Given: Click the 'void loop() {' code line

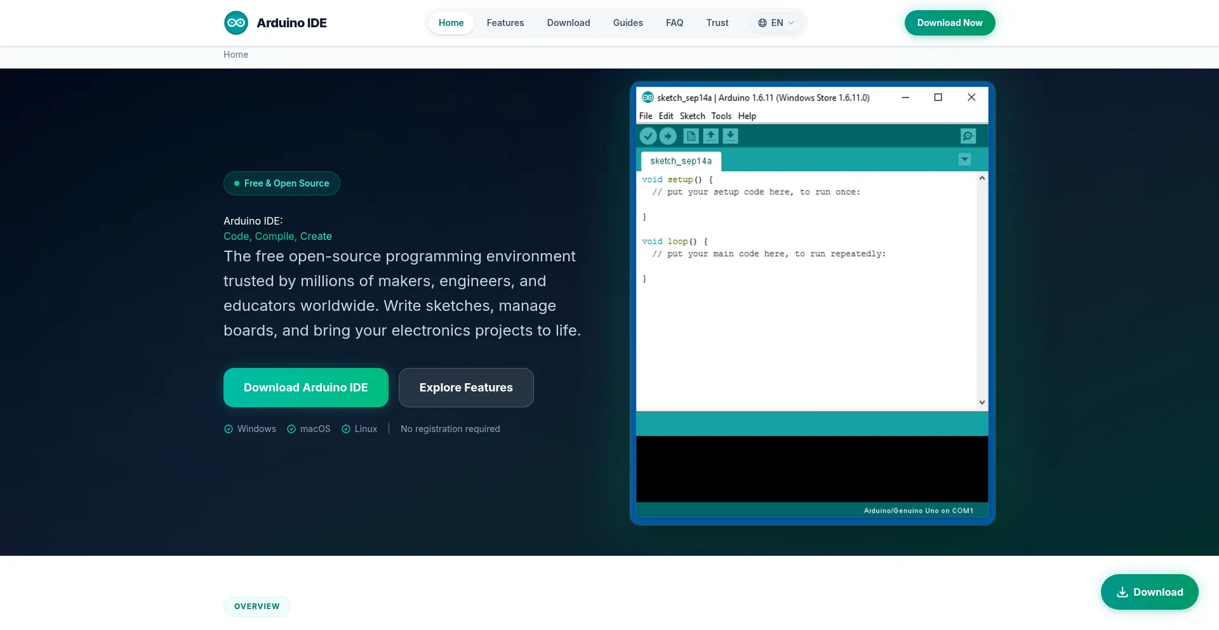Looking at the screenshot, I should 675,242.
